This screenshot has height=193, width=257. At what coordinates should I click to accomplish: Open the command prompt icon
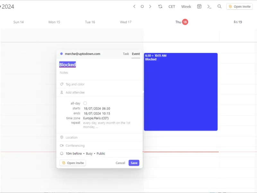[209, 6]
